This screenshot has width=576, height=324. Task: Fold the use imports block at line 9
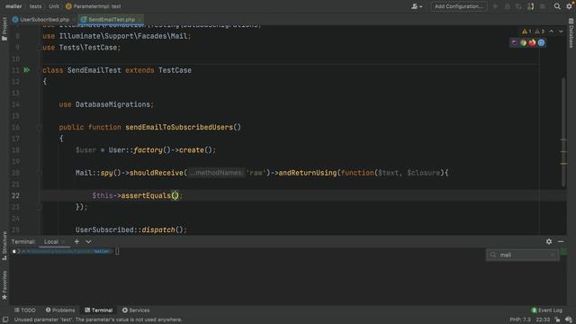pos(39,48)
